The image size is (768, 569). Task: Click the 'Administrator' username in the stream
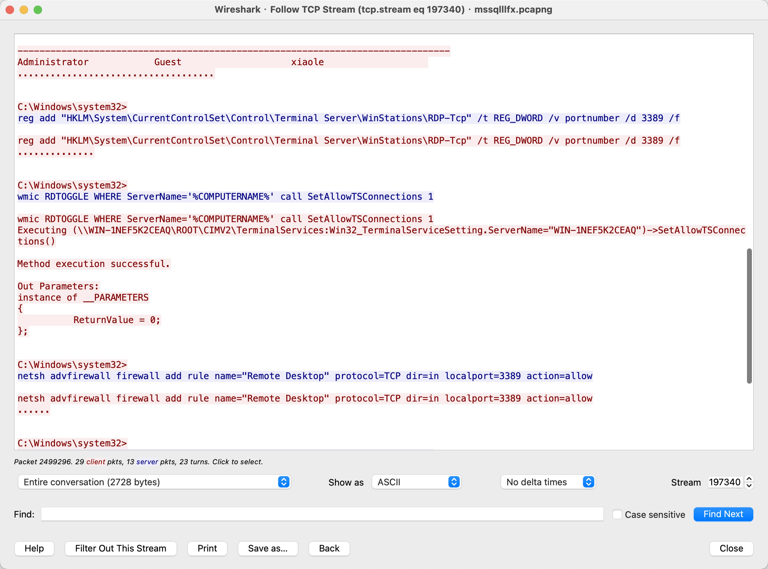point(53,62)
